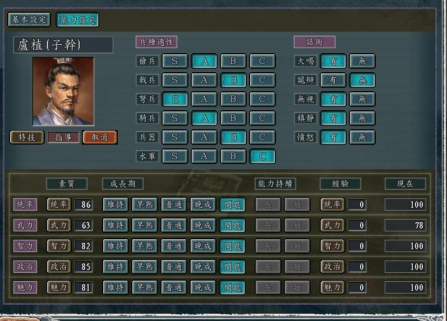This screenshot has width=447, height=321.
Task: Set 兵器 aptitude to A
Action: click(204, 137)
